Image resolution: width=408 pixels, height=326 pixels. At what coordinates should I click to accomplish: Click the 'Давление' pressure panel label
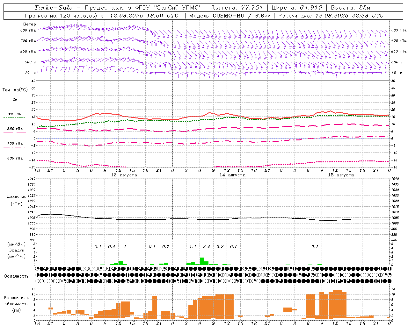17,197
